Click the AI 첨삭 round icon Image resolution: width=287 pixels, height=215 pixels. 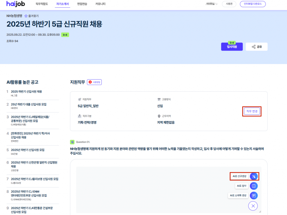tap(254, 186)
